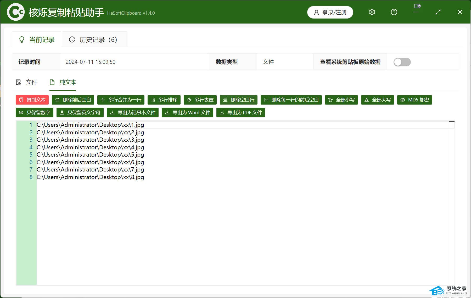Viewport: 471px width, 298px height.
Task: Click the mini-window mode icon in title bar
Action: click(417, 6)
